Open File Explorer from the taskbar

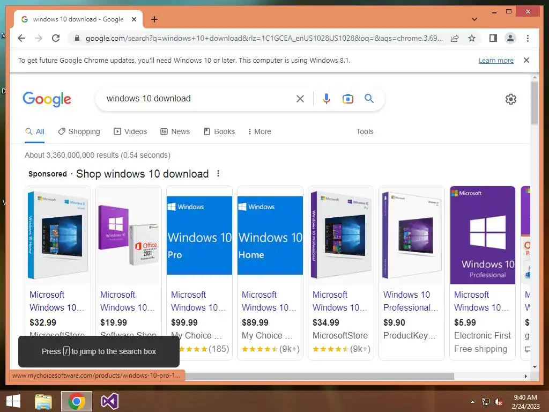pyautogui.click(x=43, y=401)
